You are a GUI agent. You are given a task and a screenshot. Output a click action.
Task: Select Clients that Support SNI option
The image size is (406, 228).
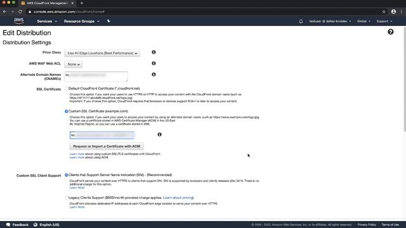(x=66, y=175)
